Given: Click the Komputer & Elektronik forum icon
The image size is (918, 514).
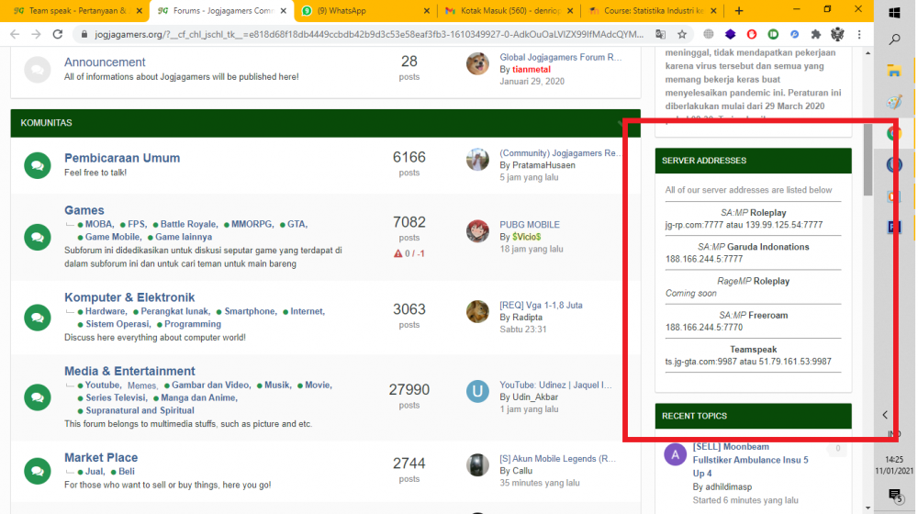Looking at the screenshot, I should 38,318.
